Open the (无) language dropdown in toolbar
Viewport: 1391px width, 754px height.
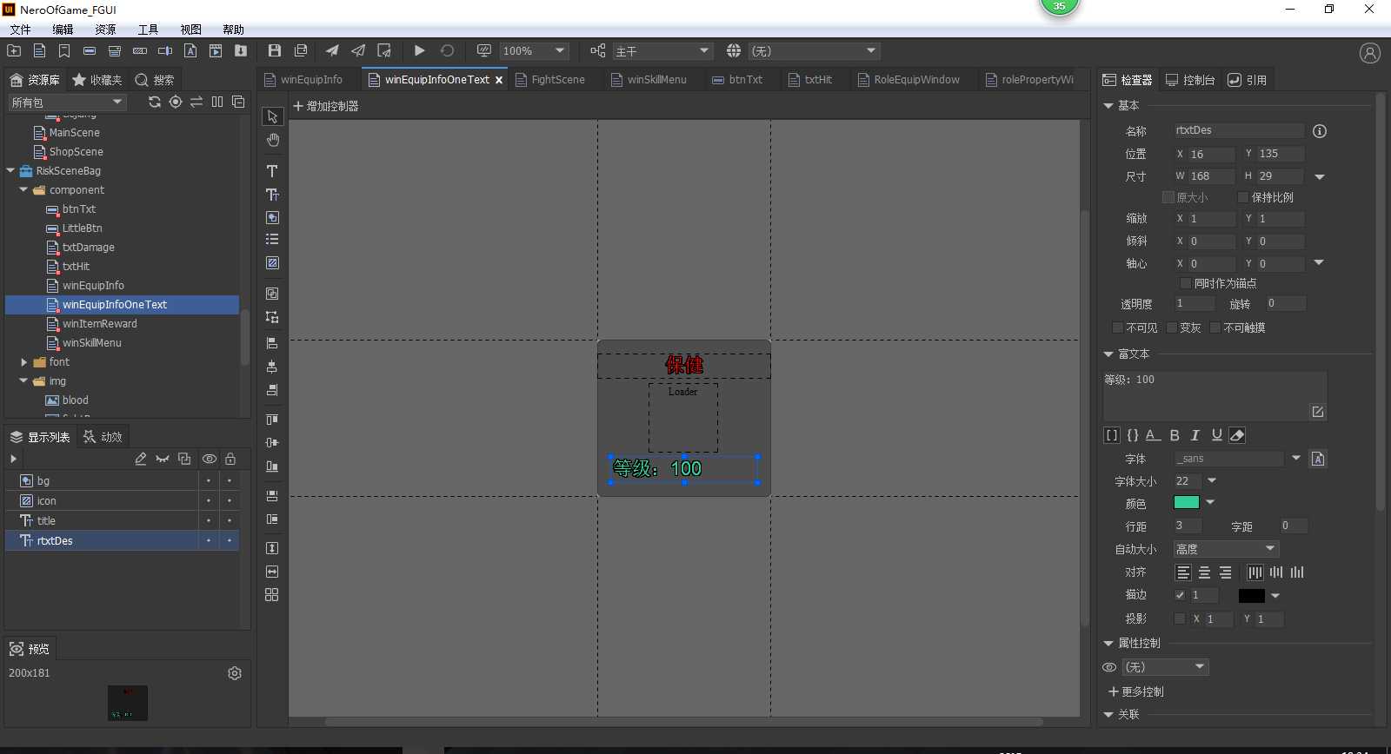coord(815,51)
